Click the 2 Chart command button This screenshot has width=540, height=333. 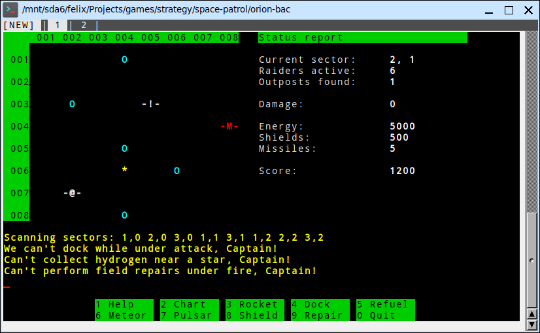190,304
